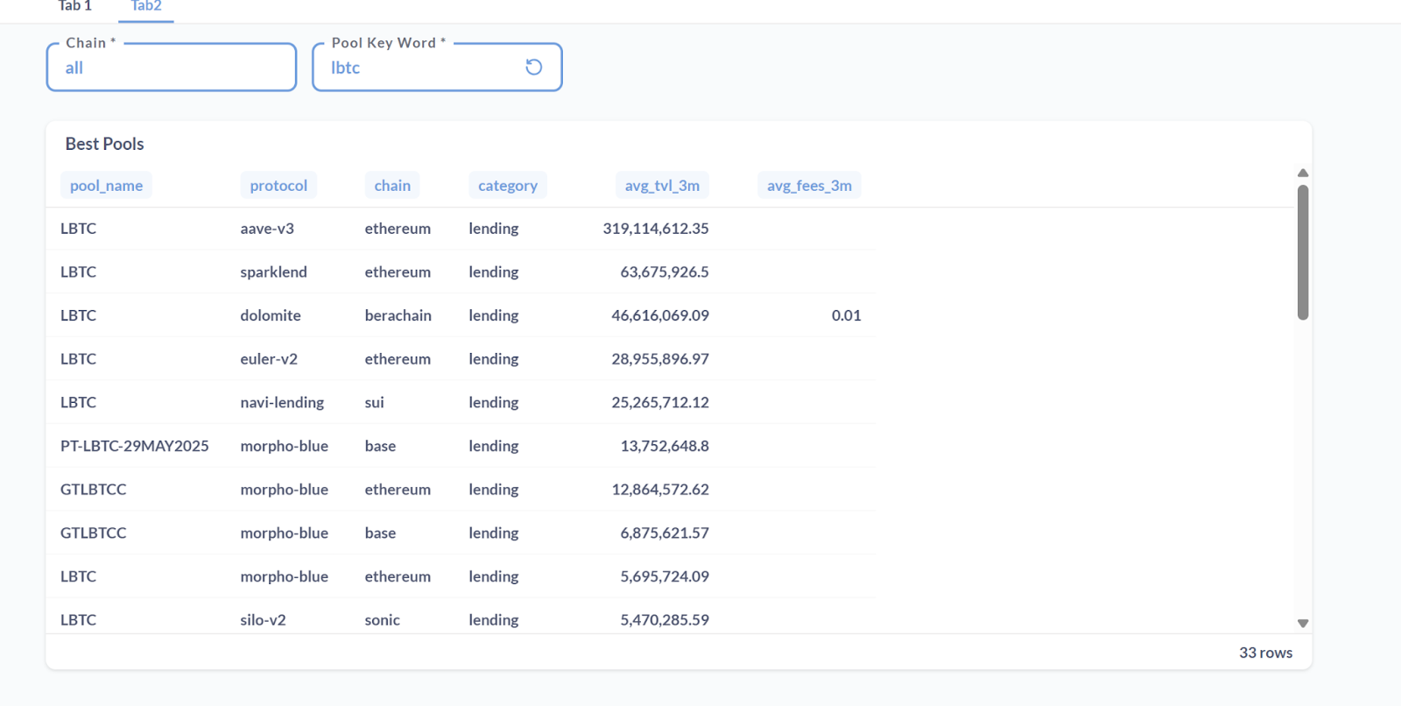Select the aave-v3 protocol cell

[x=267, y=229]
